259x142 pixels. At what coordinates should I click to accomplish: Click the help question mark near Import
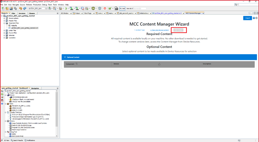tap(254, 18)
